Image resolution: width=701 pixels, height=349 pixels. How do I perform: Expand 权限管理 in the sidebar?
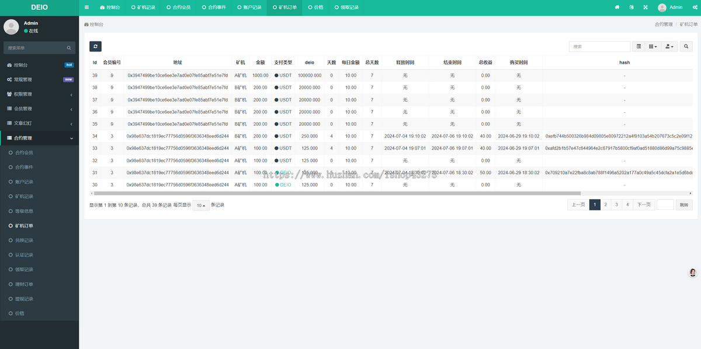[39, 94]
